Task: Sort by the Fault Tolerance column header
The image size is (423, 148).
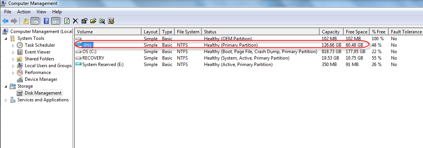Action: point(406,32)
